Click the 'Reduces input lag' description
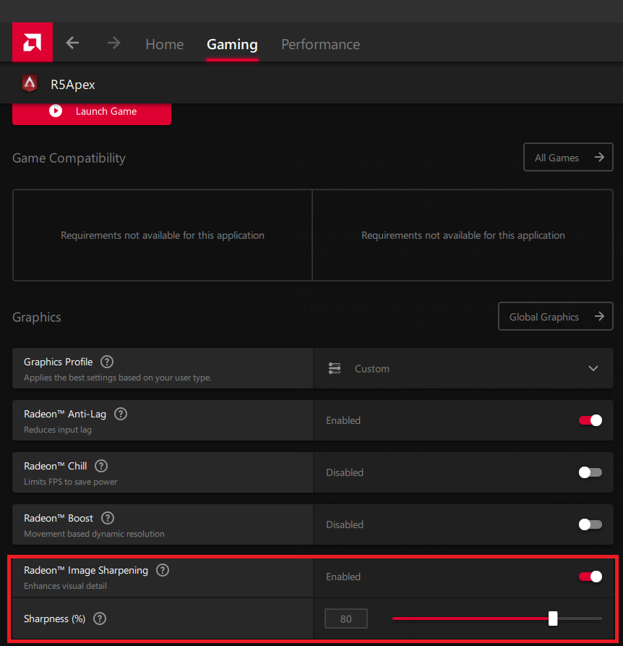Image resolution: width=623 pixels, height=646 pixels. (58, 429)
